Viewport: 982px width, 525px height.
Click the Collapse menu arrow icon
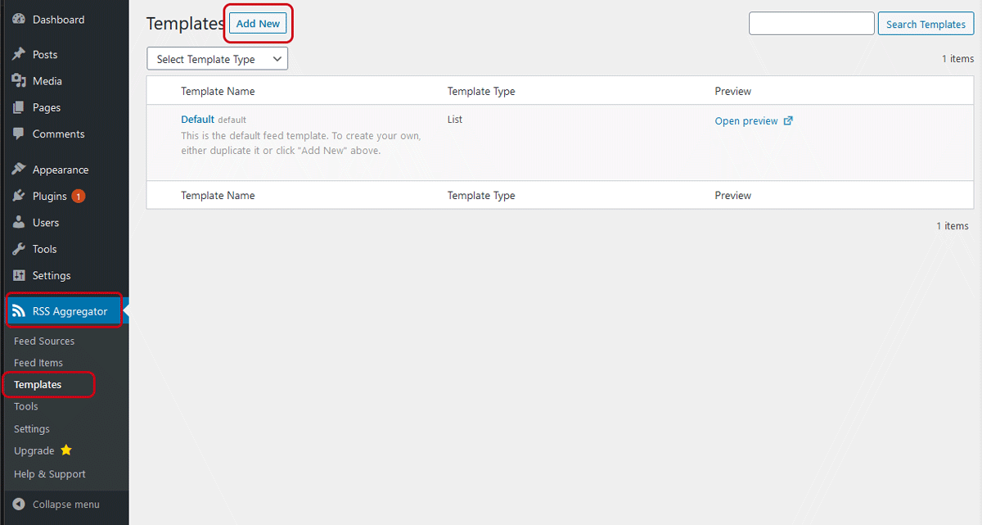[x=19, y=505]
